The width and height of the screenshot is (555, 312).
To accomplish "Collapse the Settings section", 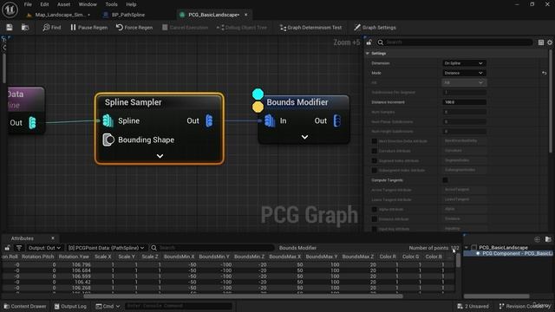I will tap(368, 54).
